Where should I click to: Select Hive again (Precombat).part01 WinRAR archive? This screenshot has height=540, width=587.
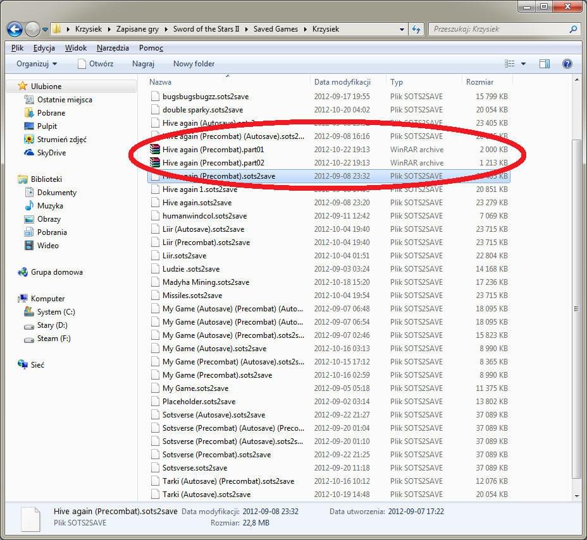point(329,150)
